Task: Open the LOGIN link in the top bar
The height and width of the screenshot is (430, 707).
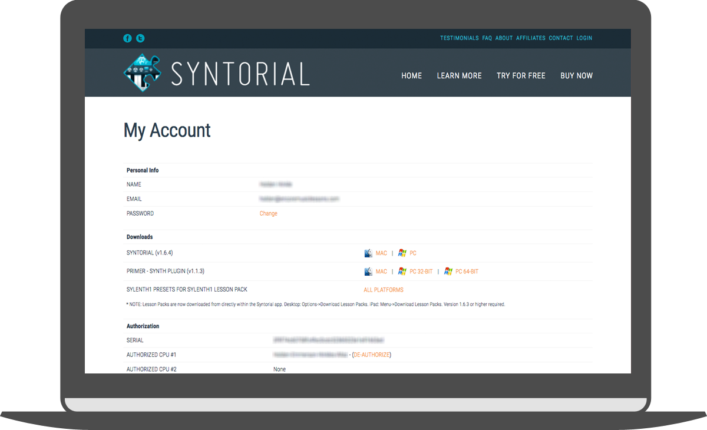Action: click(584, 38)
